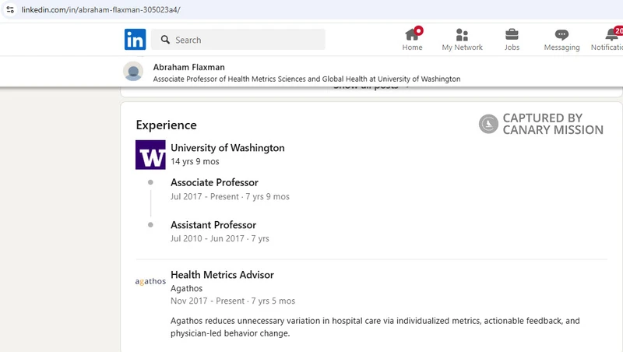
Task: Click the 'Jul 2010 - Jun 2017 · 7 yrs' text
Action: (220, 238)
